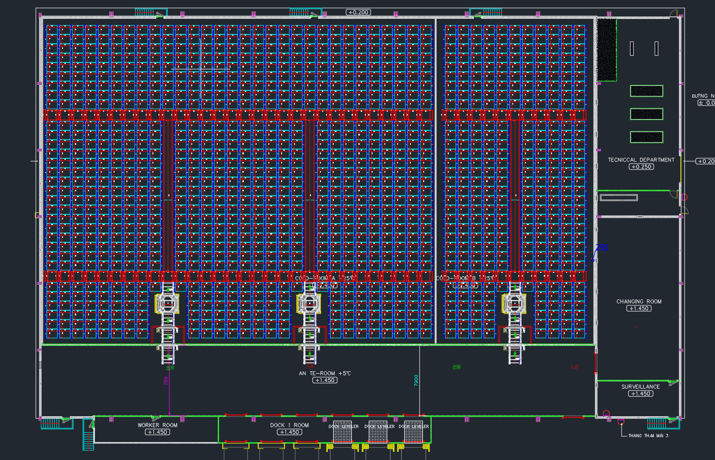The height and width of the screenshot is (460, 715).
Task: Select the cyan 7900 dimension text
Action: coord(416,381)
